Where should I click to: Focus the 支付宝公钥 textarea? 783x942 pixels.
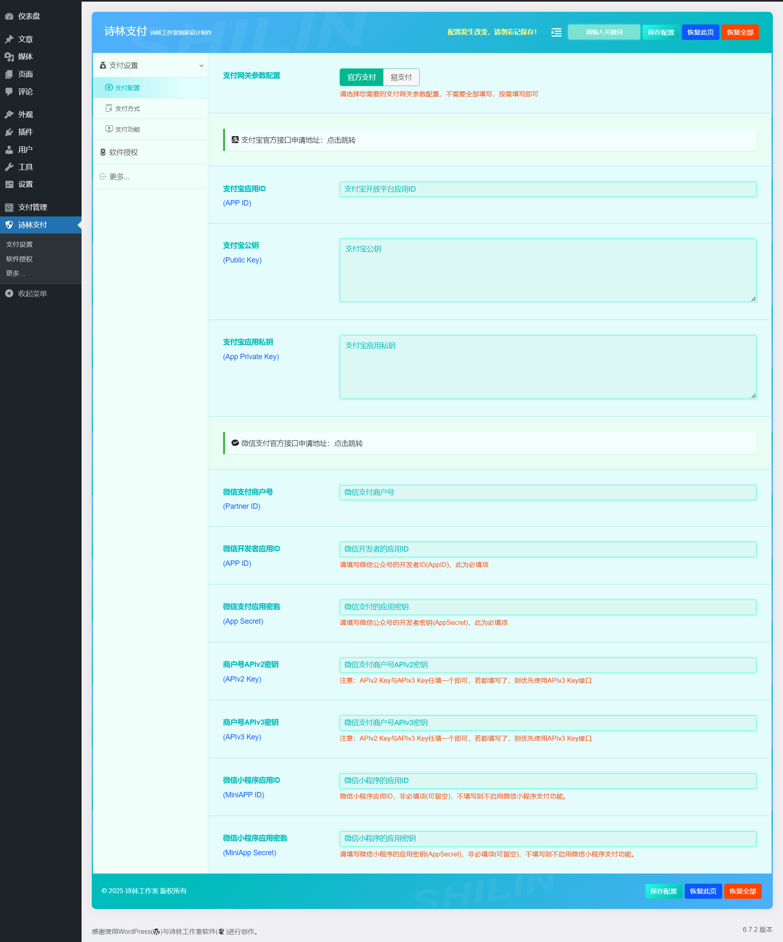click(x=548, y=270)
